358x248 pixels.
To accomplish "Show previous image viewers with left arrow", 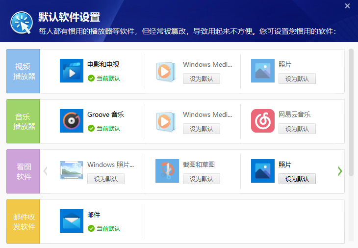I will click(46, 171).
